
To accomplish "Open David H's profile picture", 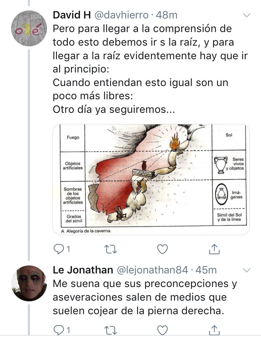I will pos(29,28).
